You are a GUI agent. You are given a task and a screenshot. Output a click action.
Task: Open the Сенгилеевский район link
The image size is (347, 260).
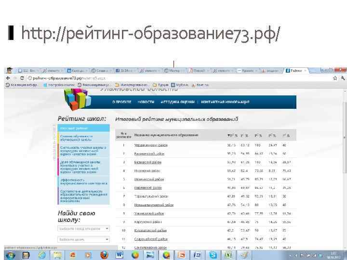point(150,248)
